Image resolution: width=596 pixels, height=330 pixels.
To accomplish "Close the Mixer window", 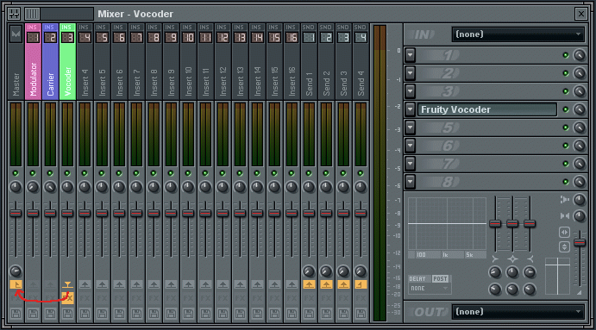I will 580,14.
